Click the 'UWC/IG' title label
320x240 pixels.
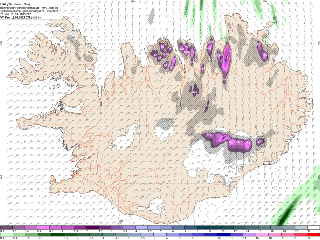pyautogui.click(x=6, y=4)
